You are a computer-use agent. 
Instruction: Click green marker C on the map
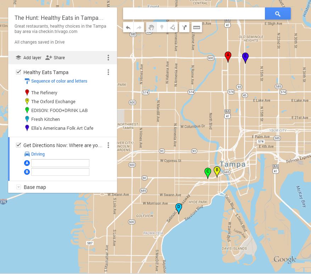[208, 173]
